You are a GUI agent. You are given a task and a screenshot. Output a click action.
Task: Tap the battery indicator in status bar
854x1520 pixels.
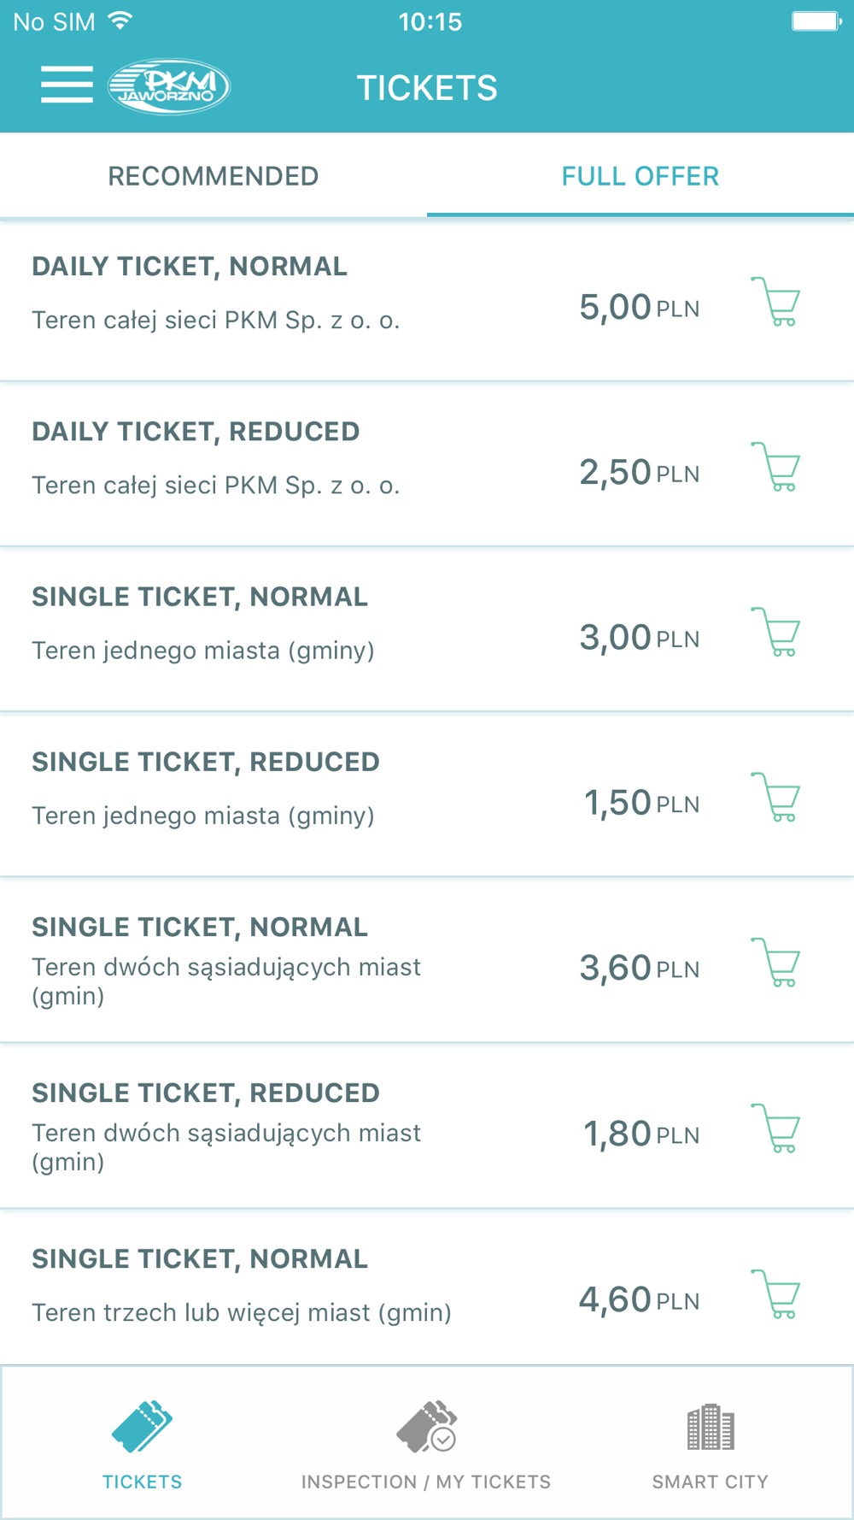(x=816, y=21)
